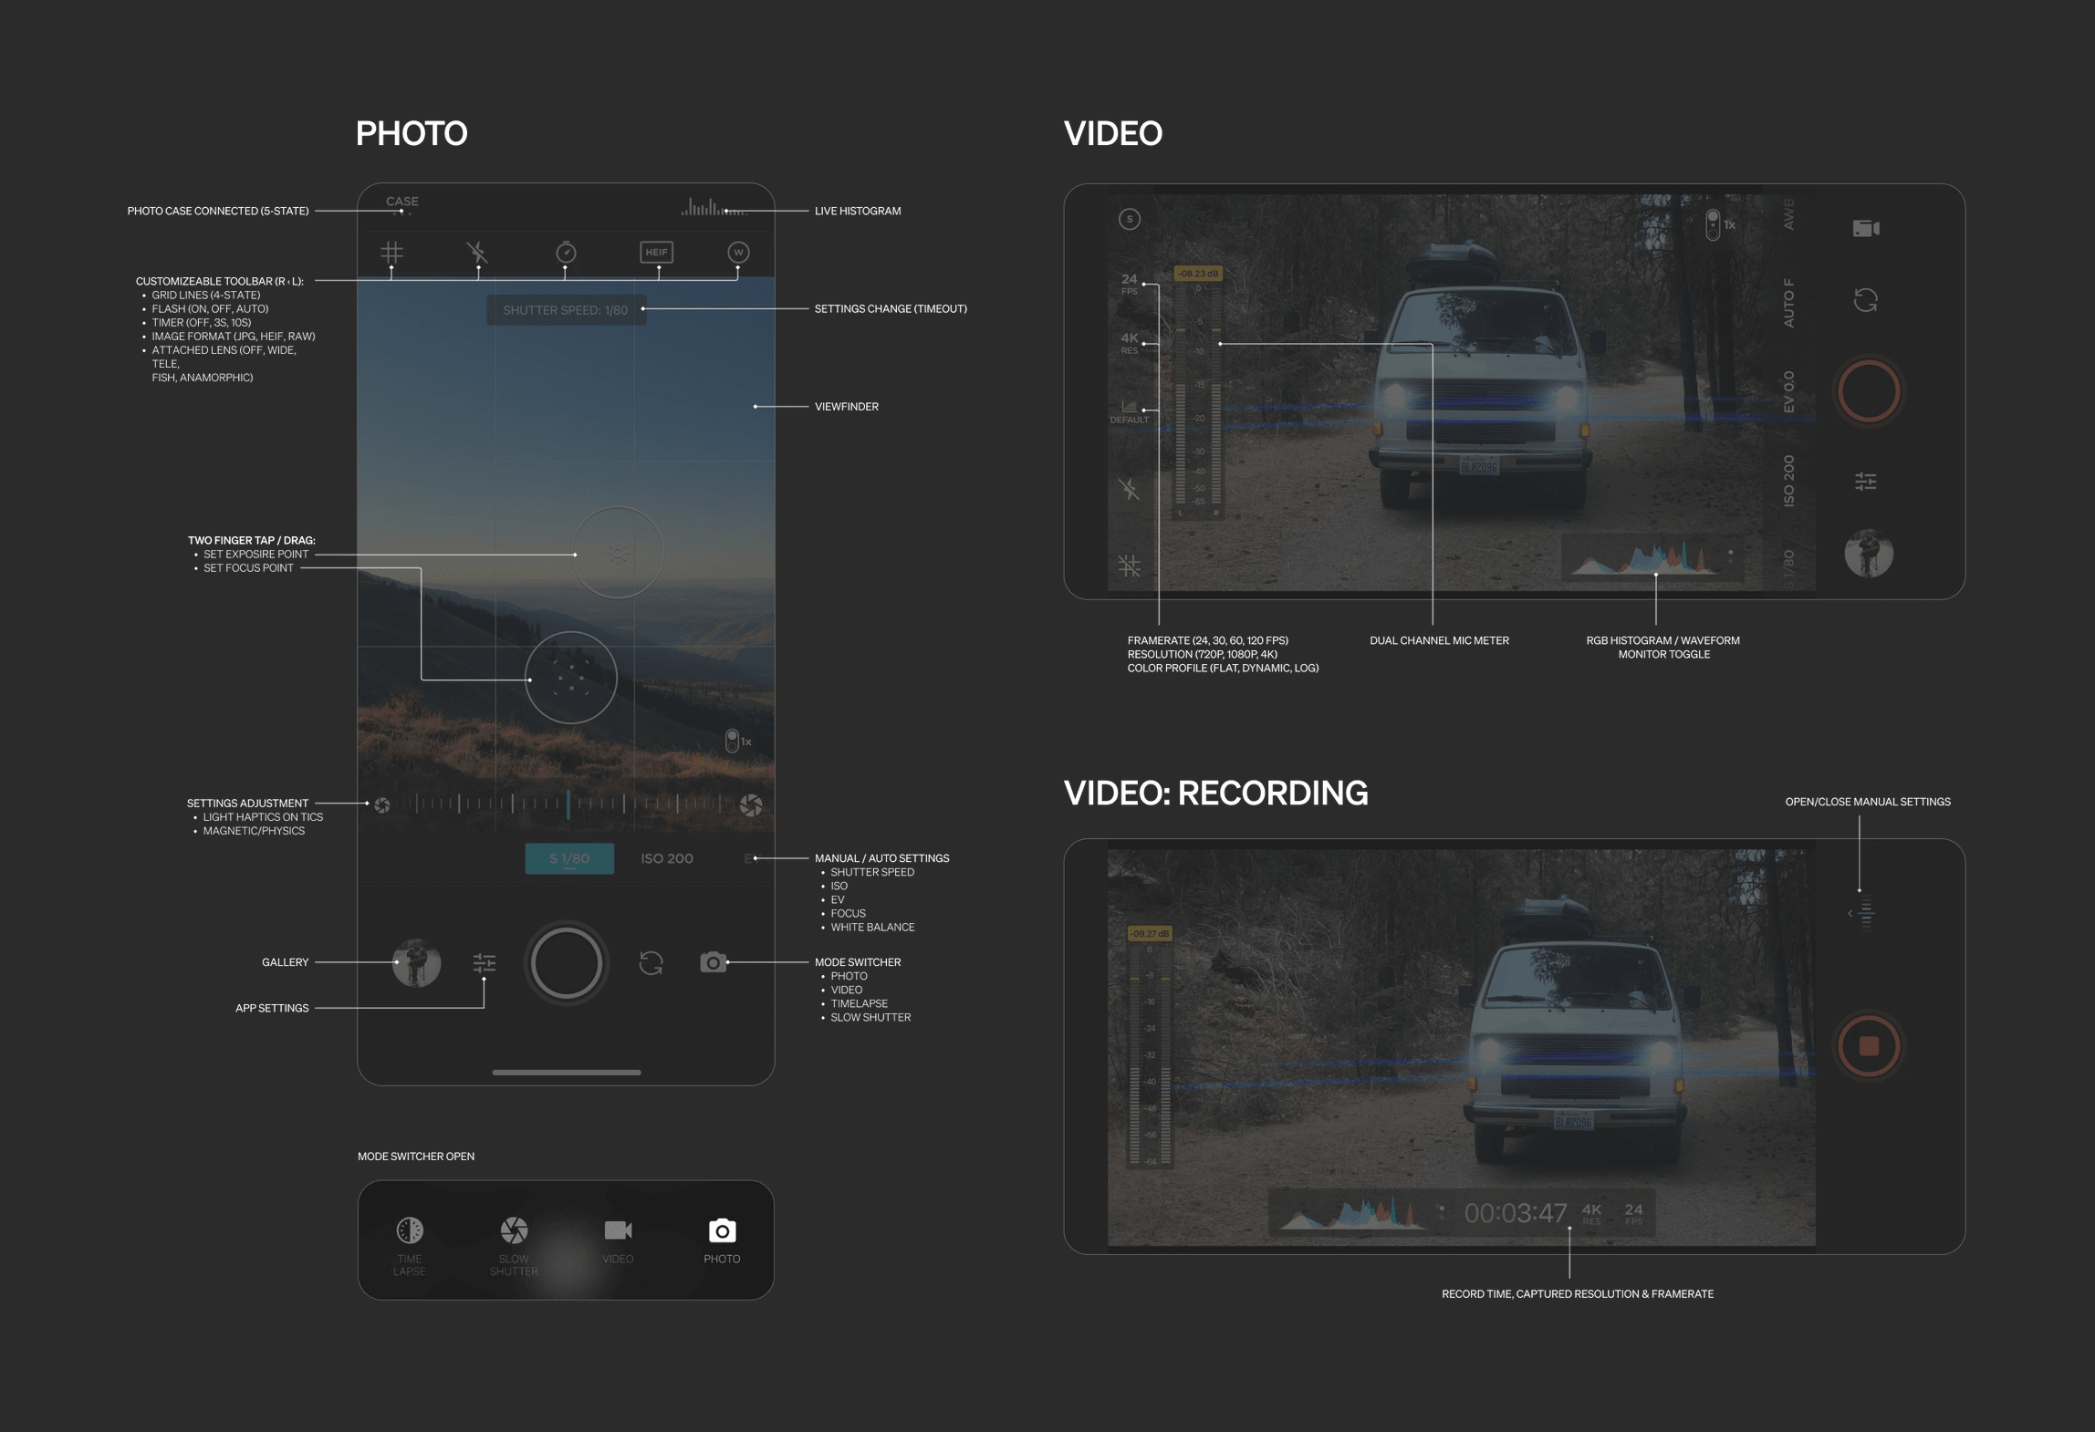The image size is (2095, 1432).
Task: Tap the 00:03:47 record time
Action: pos(1516,1213)
